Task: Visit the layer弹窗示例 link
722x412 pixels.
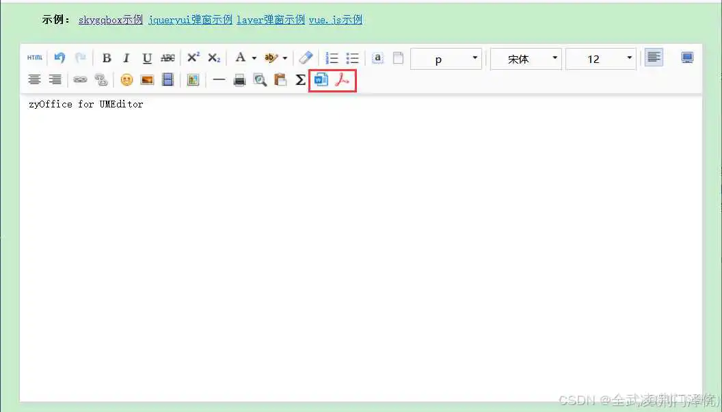Action: point(270,20)
